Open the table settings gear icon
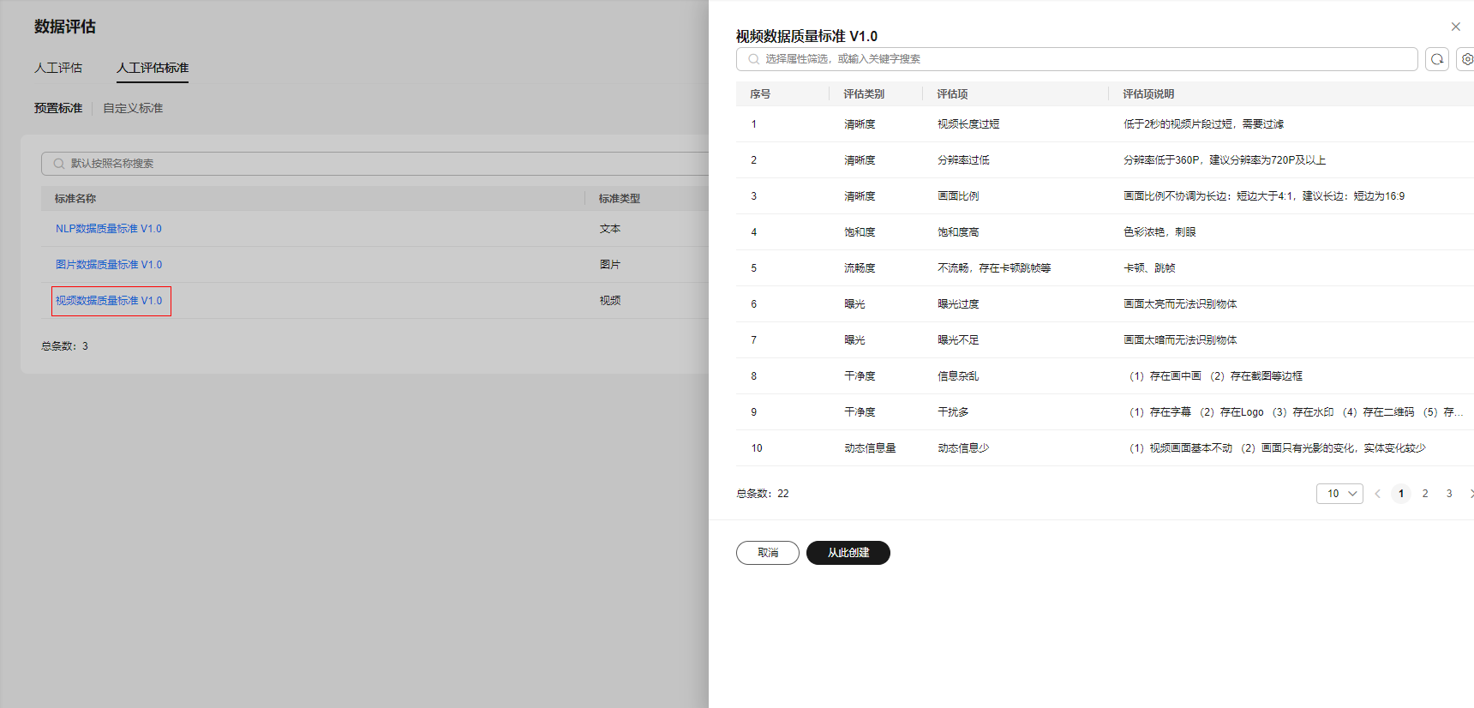1474x708 pixels. pyautogui.click(x=1466, y=59)
